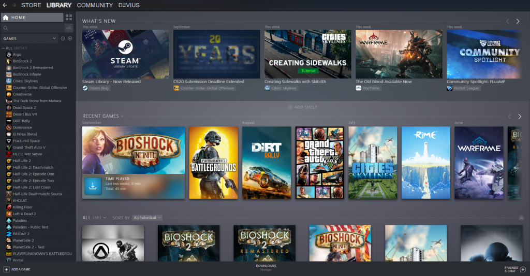Expand the Recent Games shelf dropdown
This screenshot has height=276, width=530.
(x=122, y=117)
